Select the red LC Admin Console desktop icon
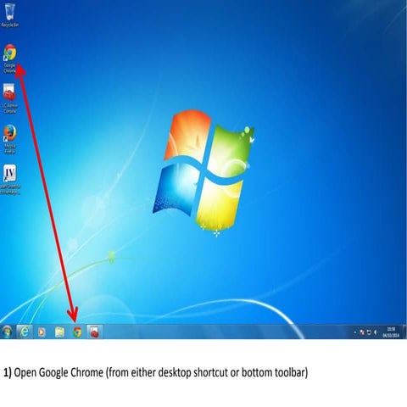Image resolution: width=407 pixels, height=407 pixels. [9, 98]
